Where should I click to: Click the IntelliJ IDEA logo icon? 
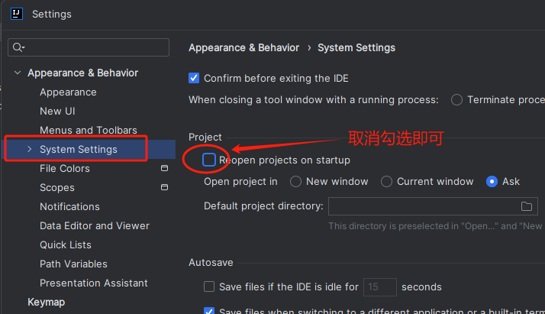pos(16,14)
